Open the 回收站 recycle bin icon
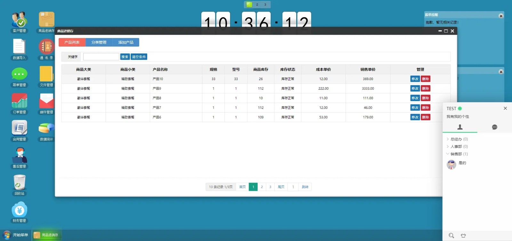 [x=19, y=183]
